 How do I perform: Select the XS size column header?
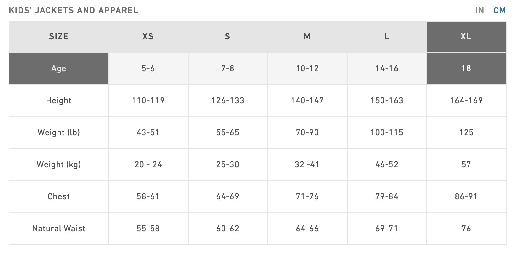point(148,37)
